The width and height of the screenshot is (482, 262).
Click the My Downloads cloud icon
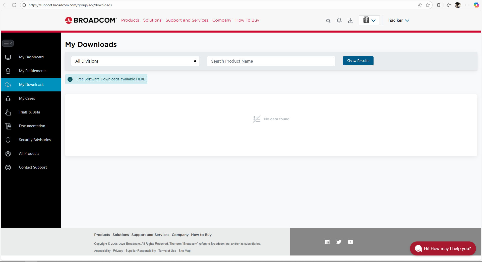(x=8, y=85)
